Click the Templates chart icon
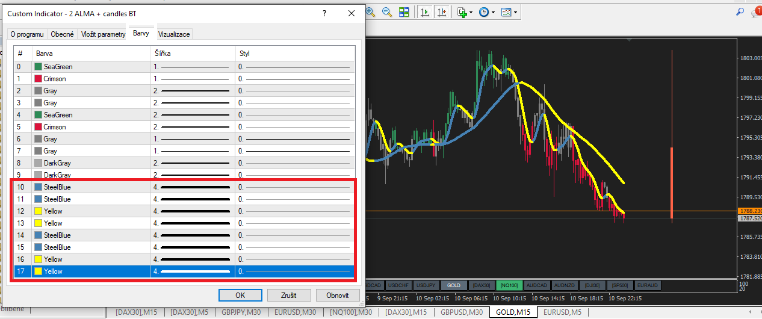 506,11
